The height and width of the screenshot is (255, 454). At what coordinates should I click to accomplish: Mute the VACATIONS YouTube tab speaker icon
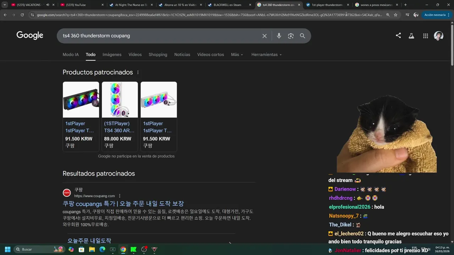48,5
